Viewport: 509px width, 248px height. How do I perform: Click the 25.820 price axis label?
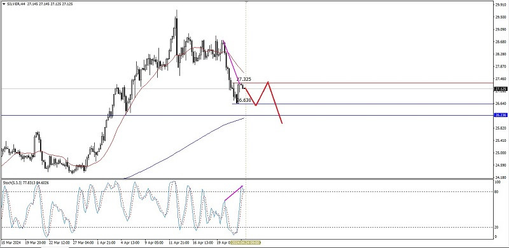[500, 128]
